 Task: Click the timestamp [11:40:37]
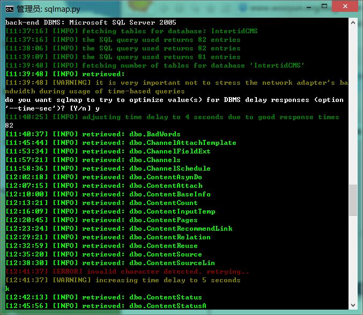coord(27,134)
